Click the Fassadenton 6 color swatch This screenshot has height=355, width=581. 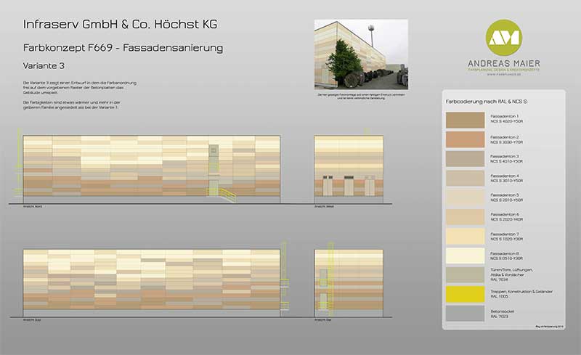pyautogui.click(x=464, y=217)
